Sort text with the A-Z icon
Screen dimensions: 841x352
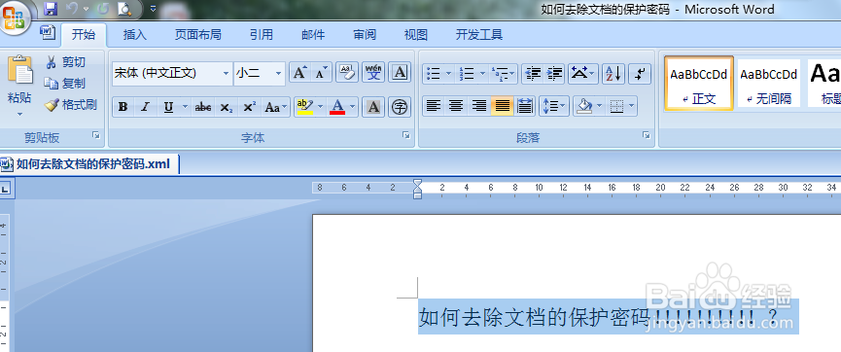(x=613, y=74)
